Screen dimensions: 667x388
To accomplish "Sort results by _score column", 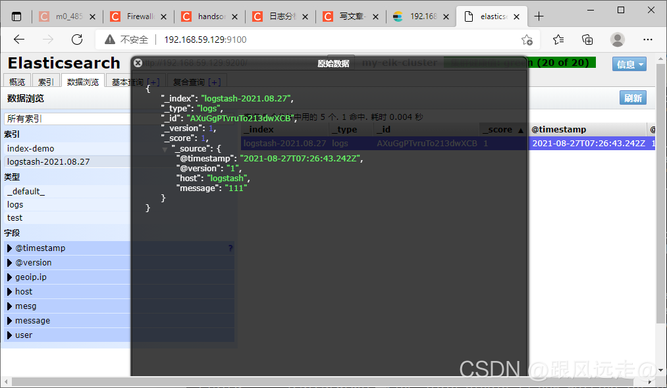I will coord(503,129).
